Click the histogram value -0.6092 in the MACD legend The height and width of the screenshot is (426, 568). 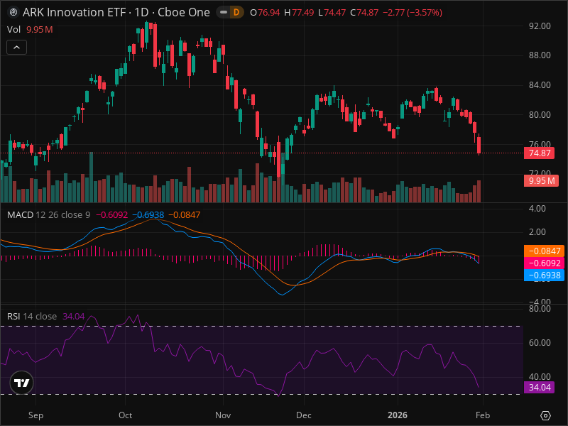click(x=112, y=215)
